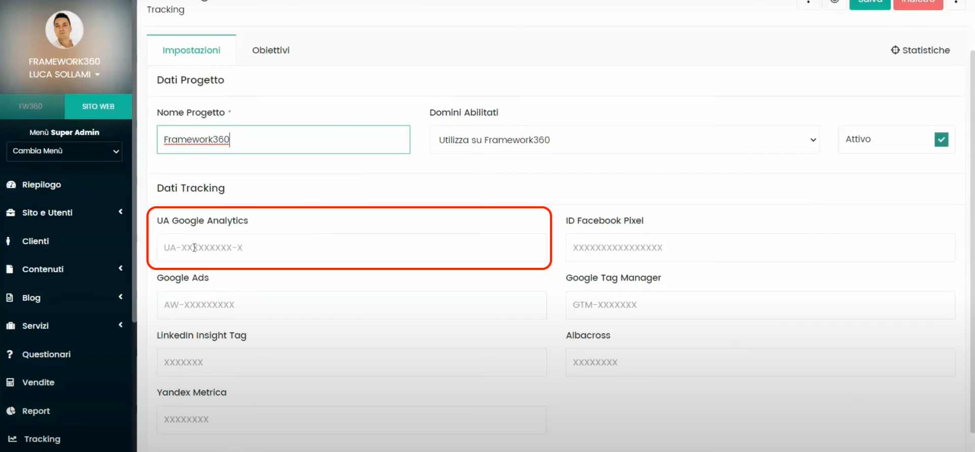Click the Report pie chart icon
Image resolution: width=975 pixels, height=452 pixels.
pos(11,411)
